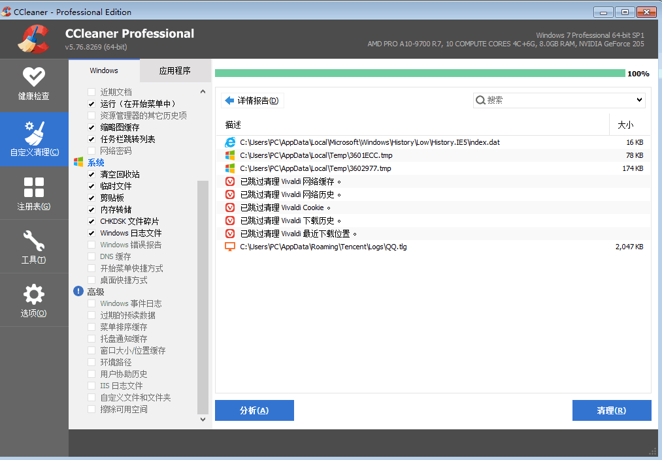Enable Windows 事件日志 checkbox
Image resolution: width=662 pixels, height=460 pixels.
91,303
